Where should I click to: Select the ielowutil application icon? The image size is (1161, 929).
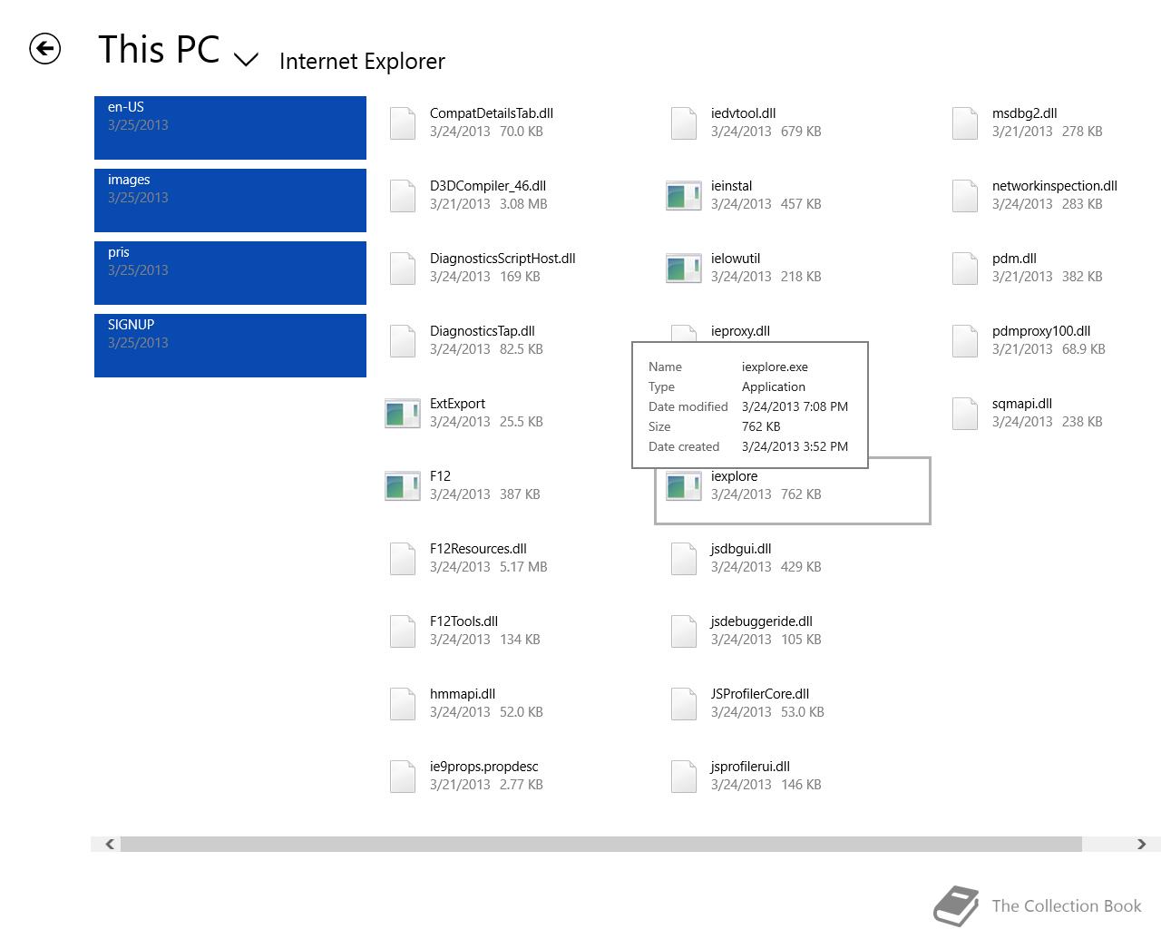pos(684,269)
